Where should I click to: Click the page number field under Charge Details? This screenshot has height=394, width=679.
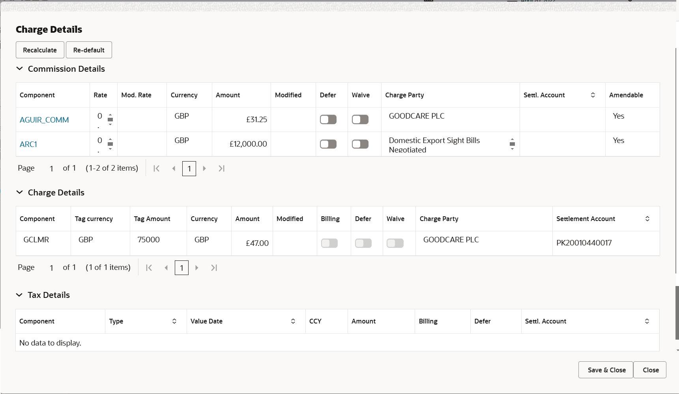(x=181, y=268)
